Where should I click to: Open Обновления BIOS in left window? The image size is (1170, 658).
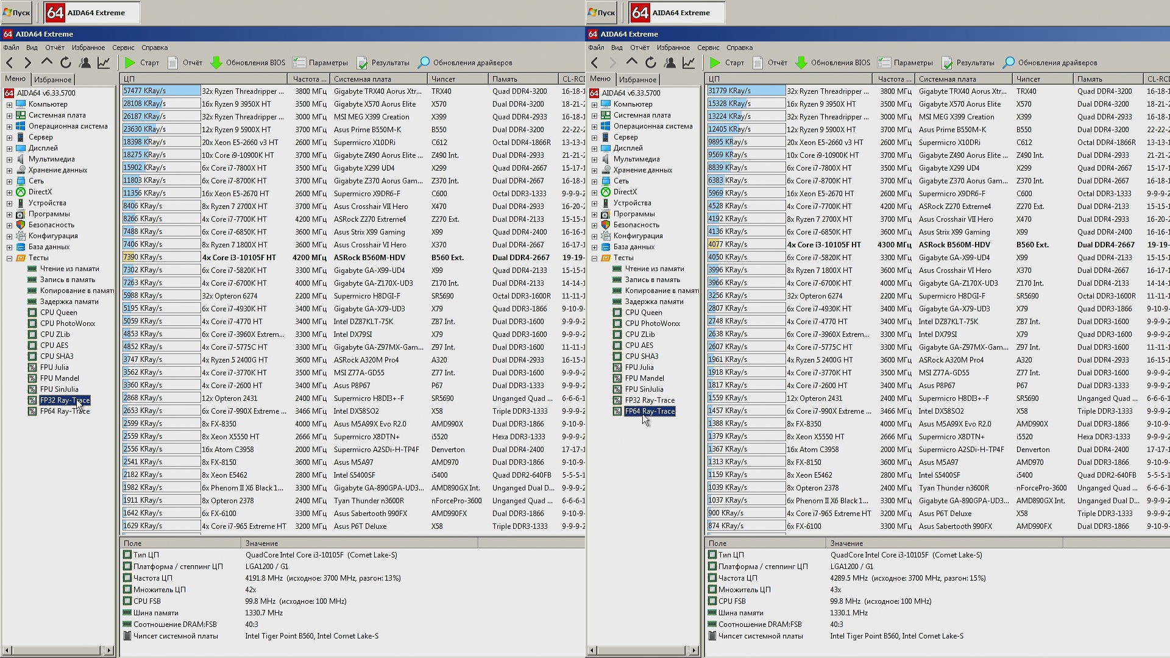click(x=247, y=63)
